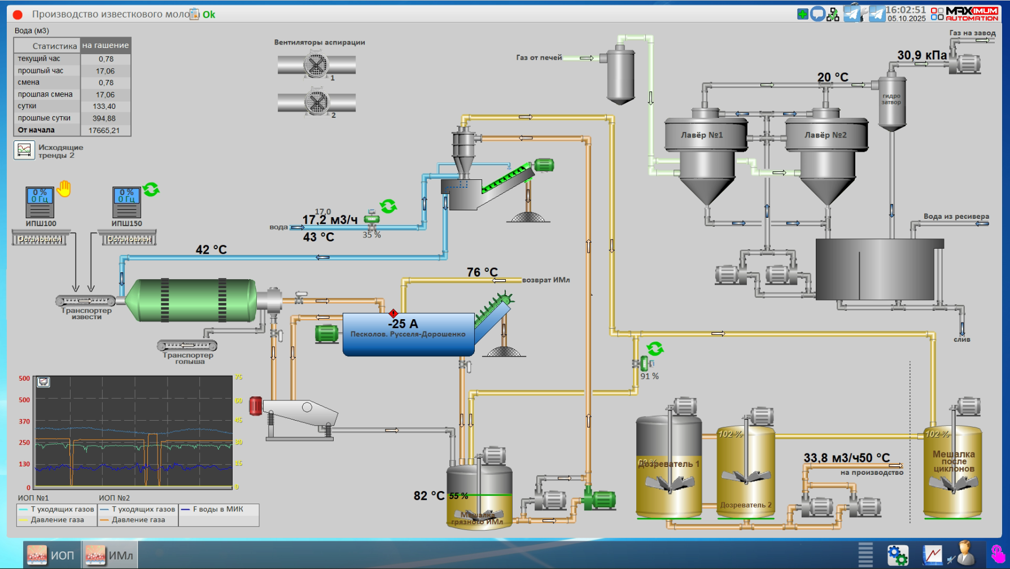Open aspiration fan 1 control
The width and height of the screenshot is (1010, 569).
point(316,65)
